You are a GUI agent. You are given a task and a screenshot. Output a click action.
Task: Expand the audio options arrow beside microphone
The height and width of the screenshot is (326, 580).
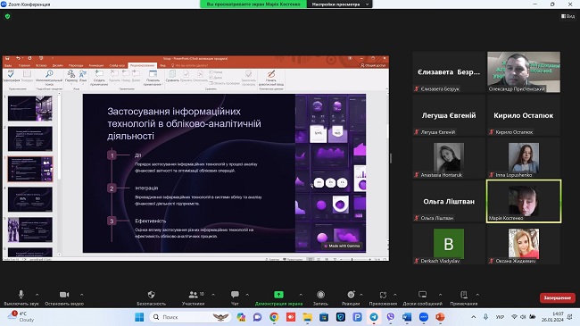37,295
